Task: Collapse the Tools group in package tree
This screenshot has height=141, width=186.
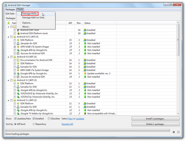Action: point(8,27)
